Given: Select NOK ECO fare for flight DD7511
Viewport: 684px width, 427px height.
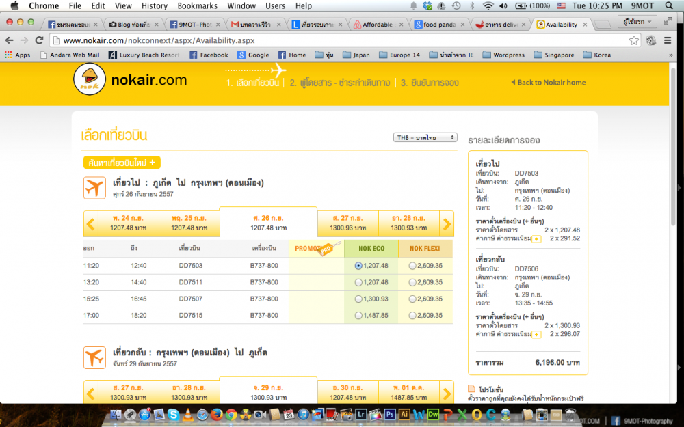Looking at the screenshot, I should pos(359,282).
